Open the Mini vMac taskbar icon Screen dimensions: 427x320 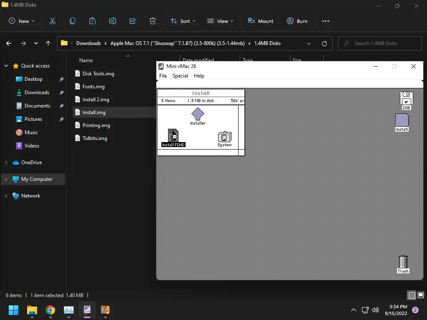tap(87, 310)
